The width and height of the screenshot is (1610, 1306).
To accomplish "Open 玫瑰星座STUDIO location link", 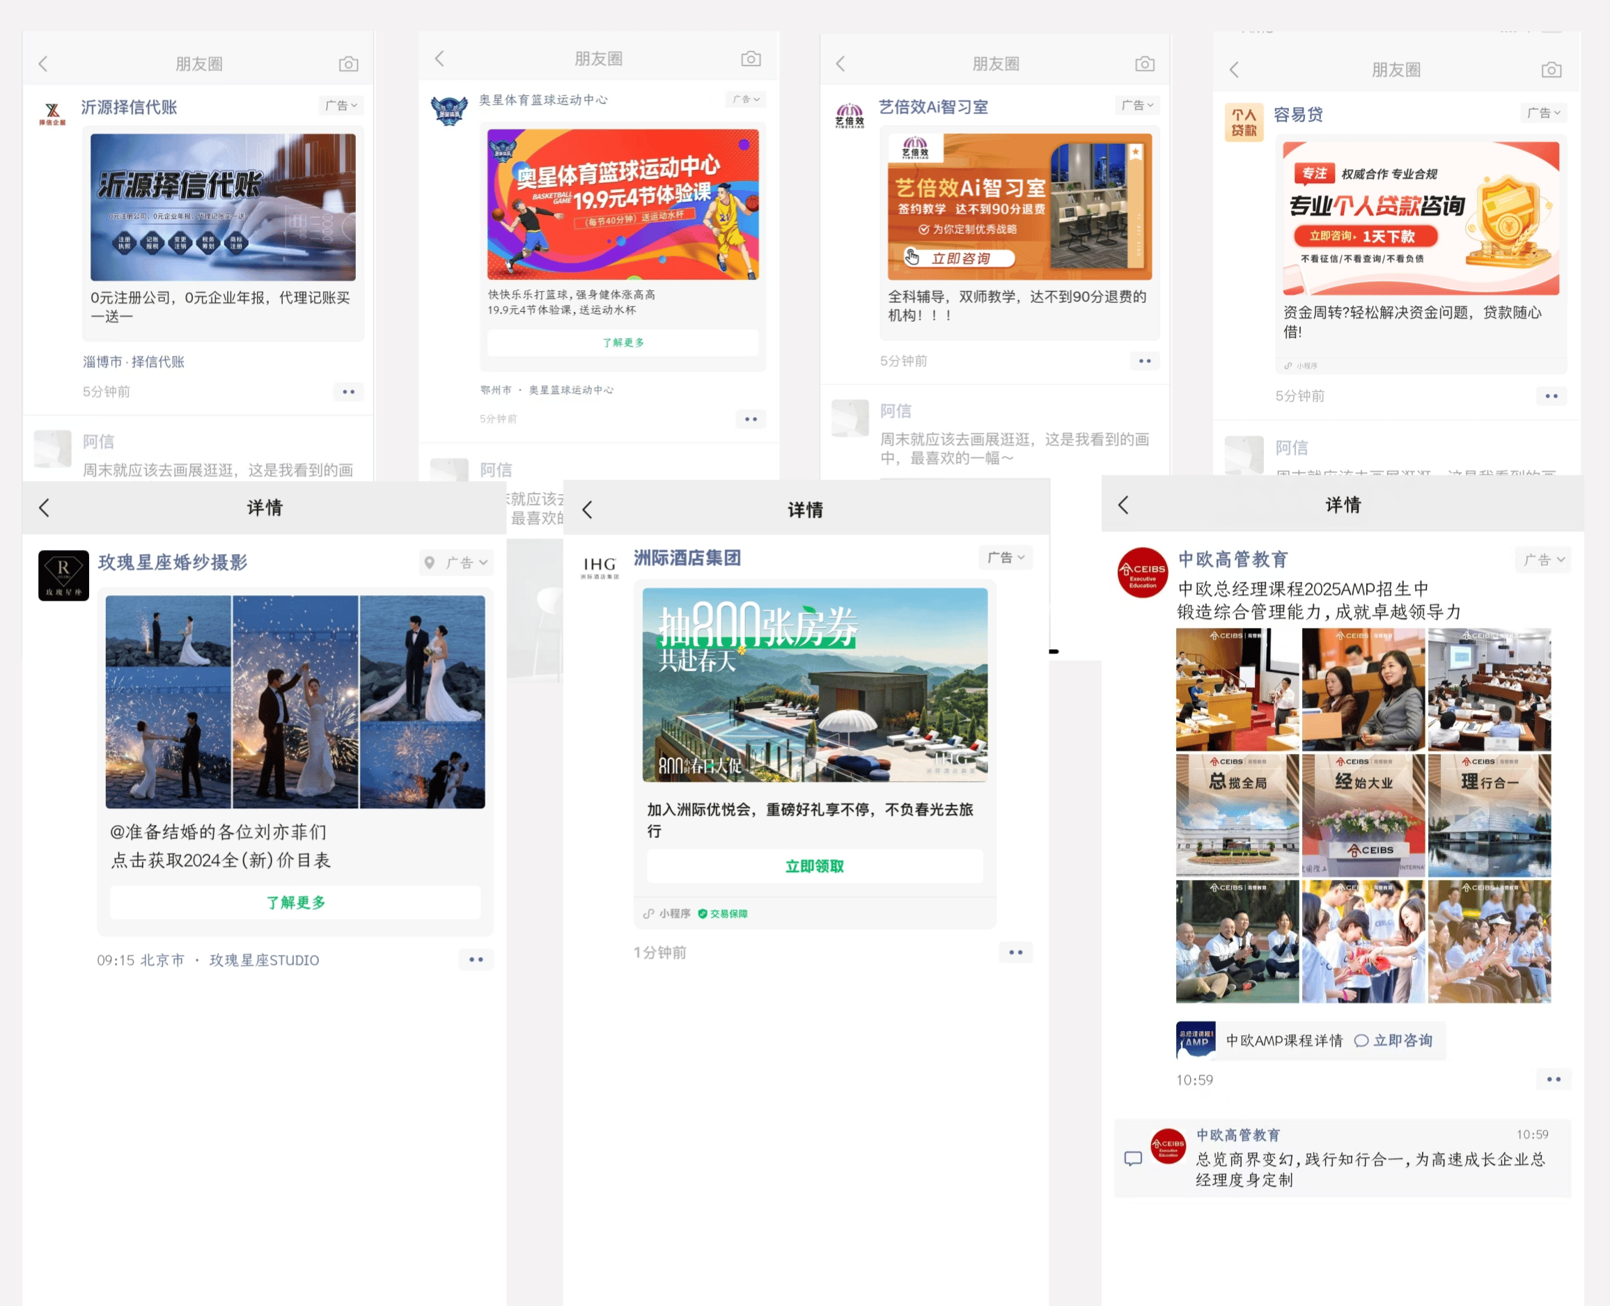I will tap(264, 960).
